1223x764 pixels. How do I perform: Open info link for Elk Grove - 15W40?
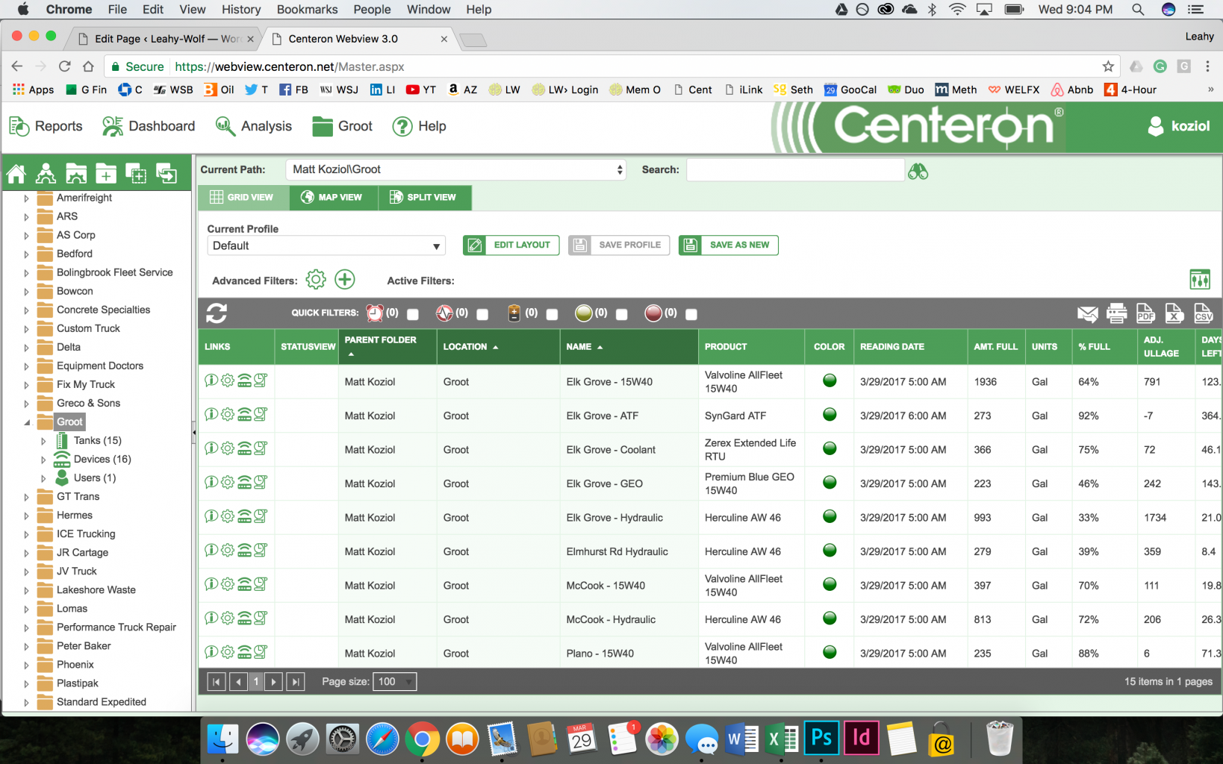point(211,381)
